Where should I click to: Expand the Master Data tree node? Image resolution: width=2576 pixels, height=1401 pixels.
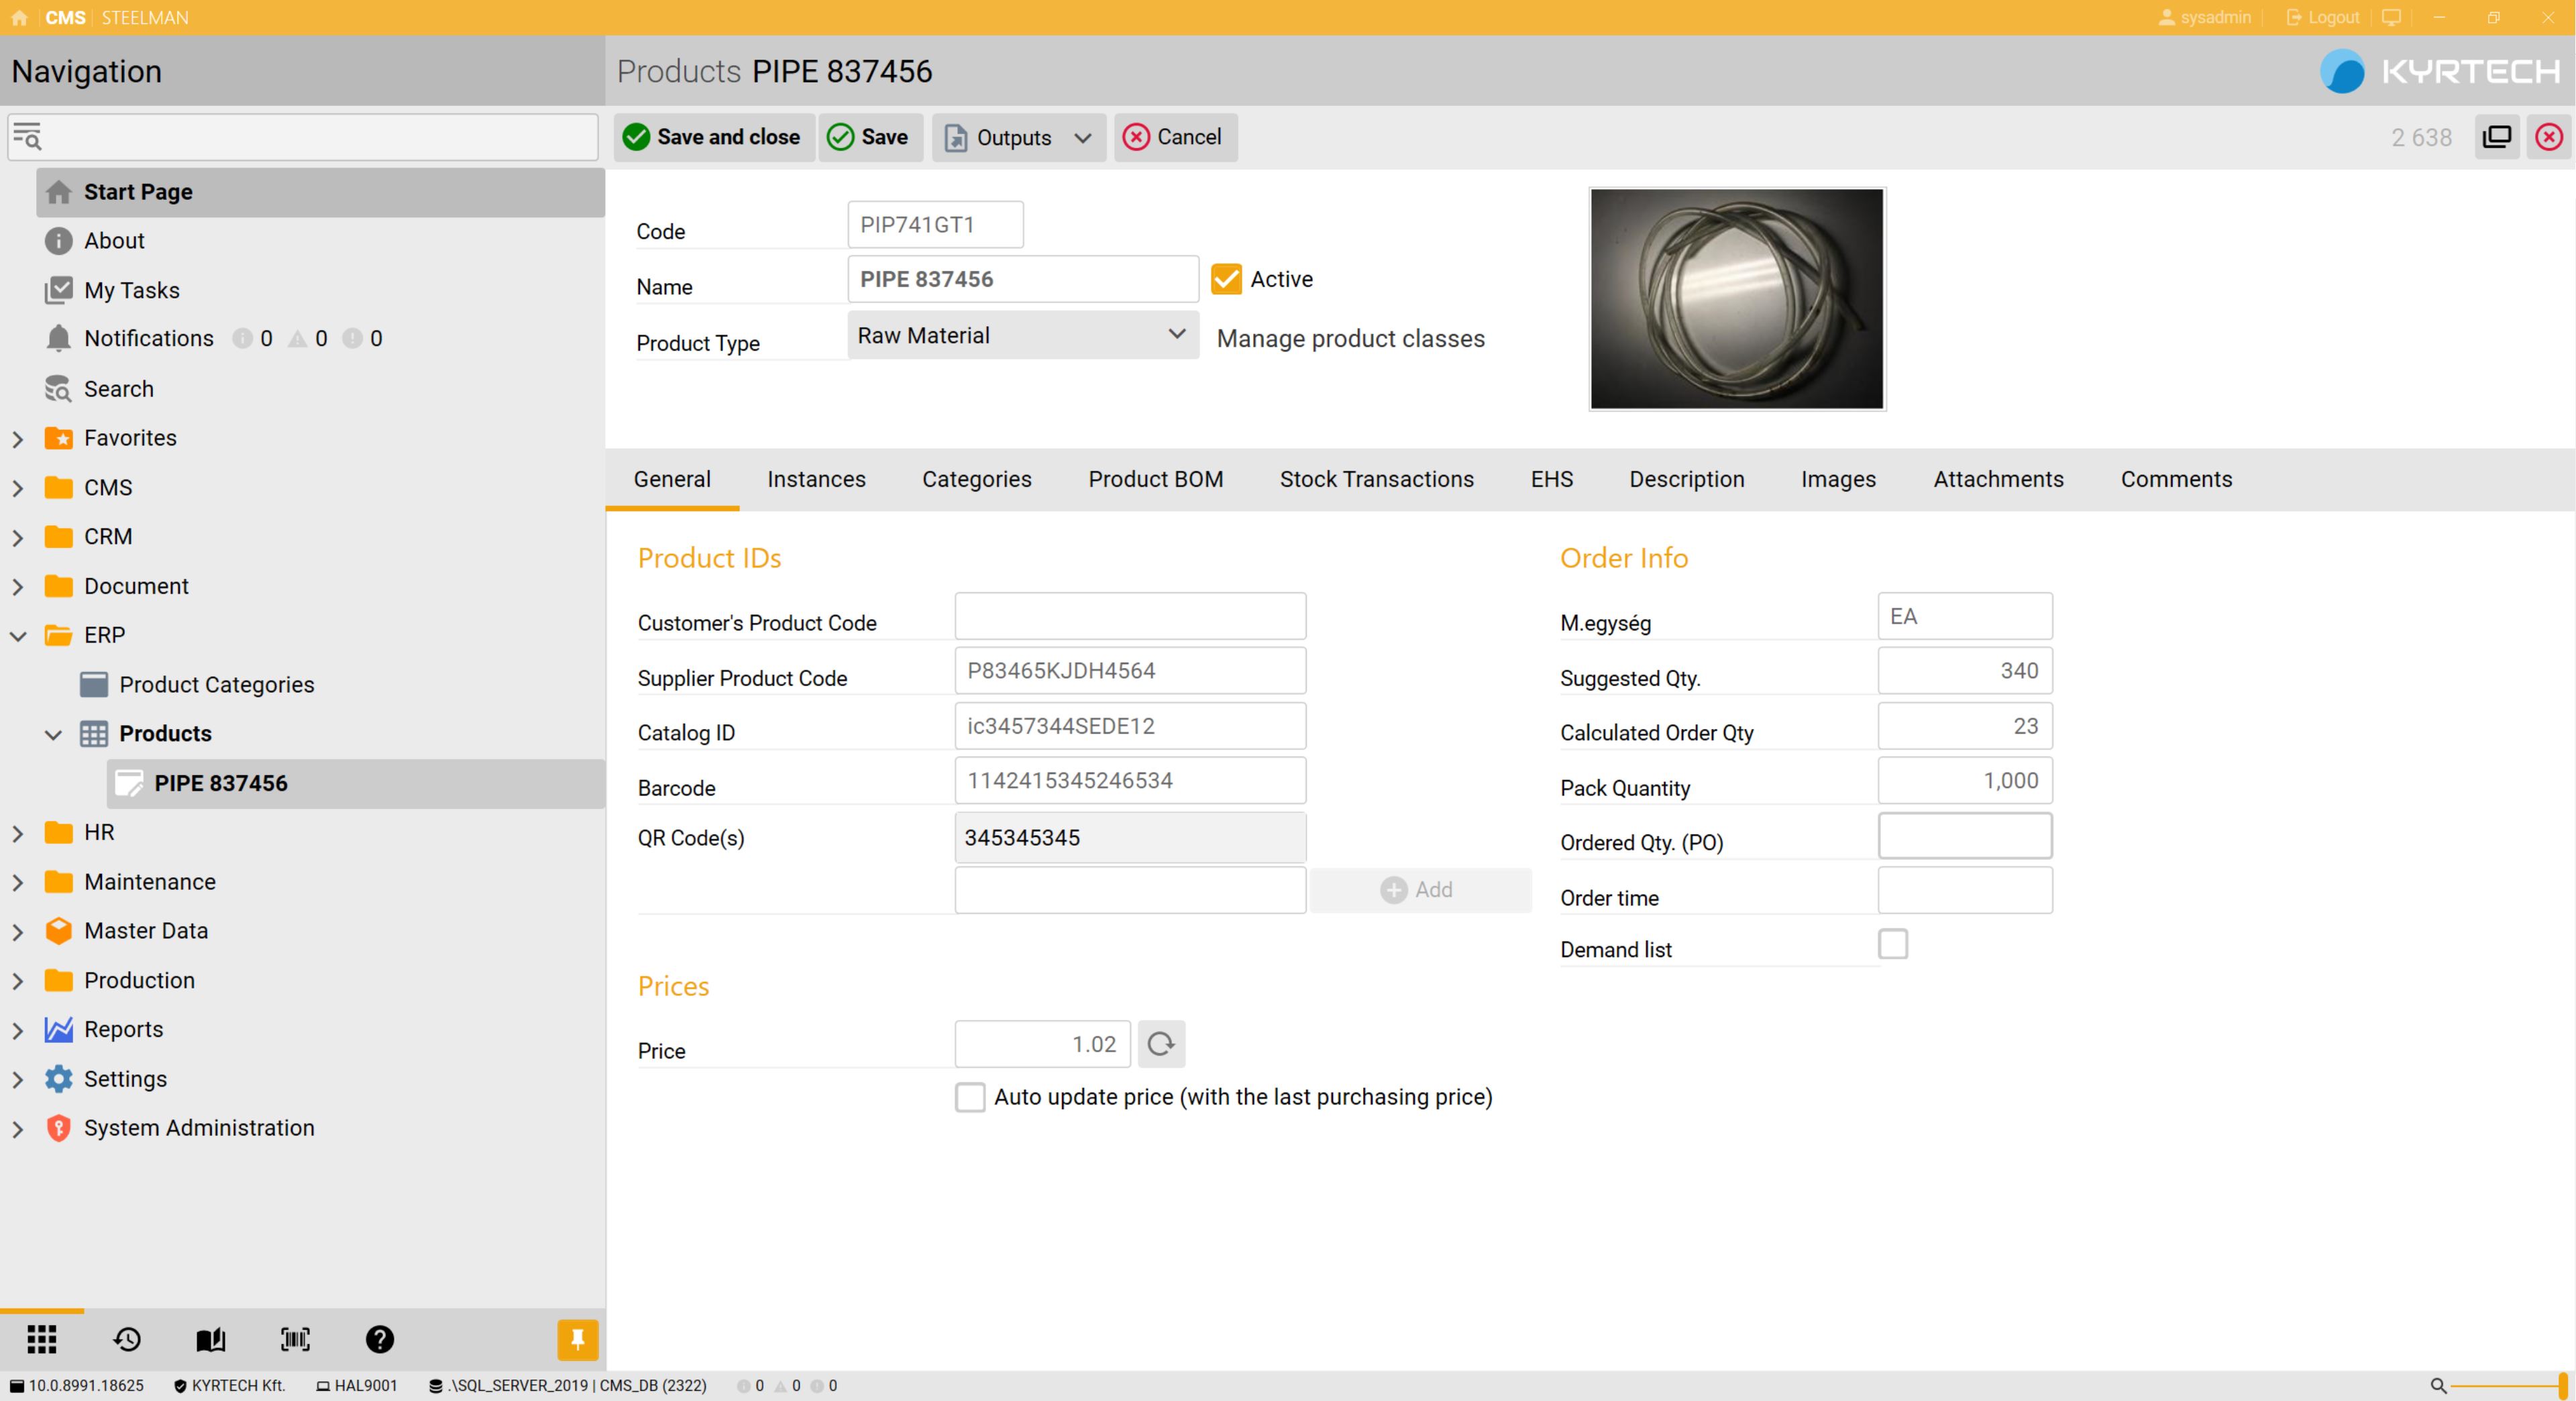click(x=17, y=931)
